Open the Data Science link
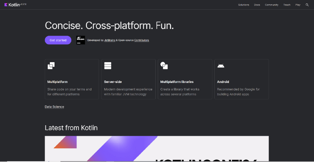The height and width of the screenshot is (162, 314). click(x=55, y=107)
